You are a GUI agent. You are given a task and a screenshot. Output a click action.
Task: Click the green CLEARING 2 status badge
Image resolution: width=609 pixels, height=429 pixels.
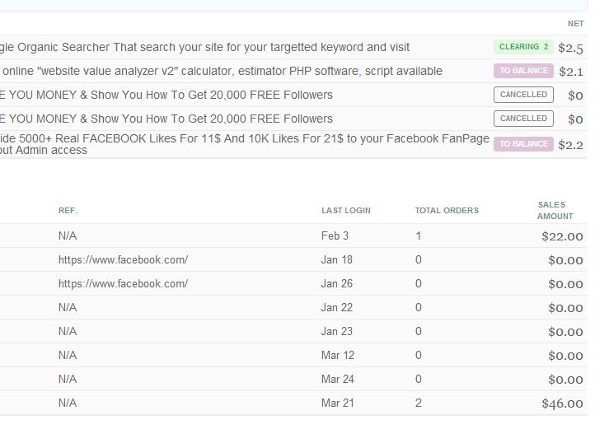click(523, 48)
